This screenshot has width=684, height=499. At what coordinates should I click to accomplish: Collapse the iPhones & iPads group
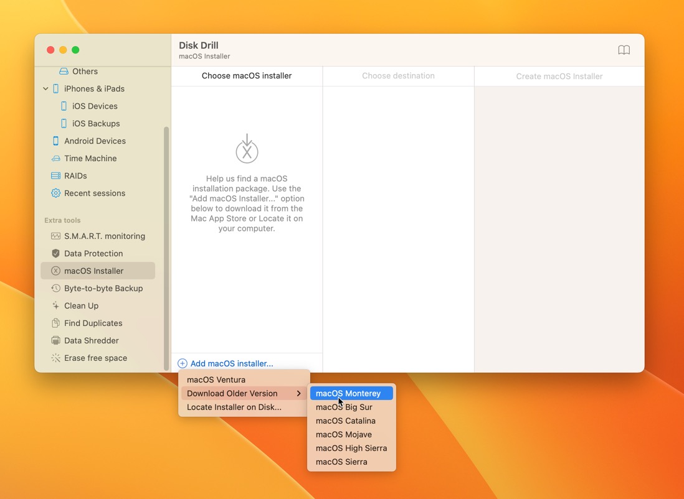[x=45, y=88]
